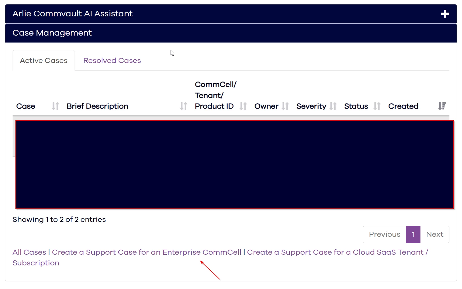
Task: Go to the Previous page
Action: [385, 234]
